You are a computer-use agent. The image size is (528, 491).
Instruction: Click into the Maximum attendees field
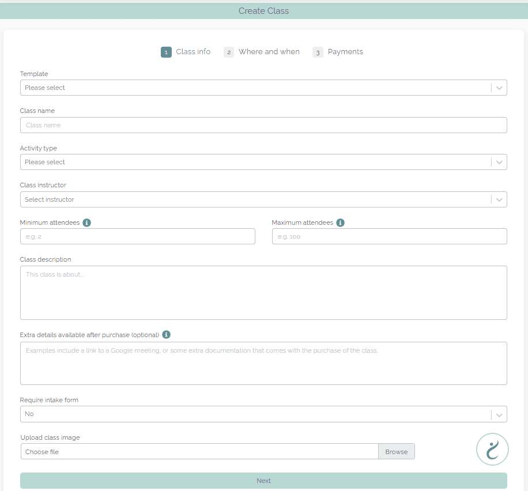(x=389, y=236)
